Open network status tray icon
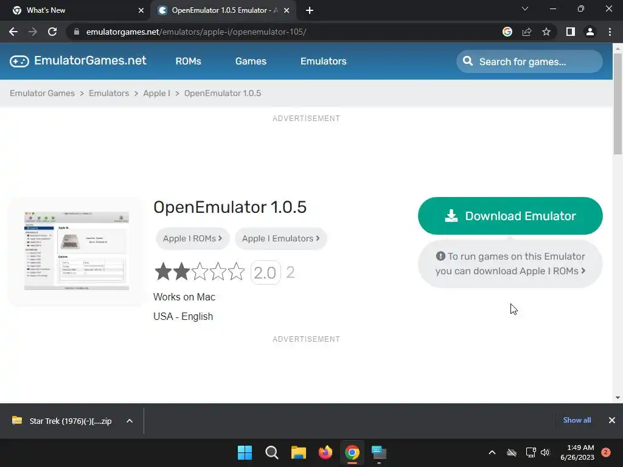 [531, 452]
